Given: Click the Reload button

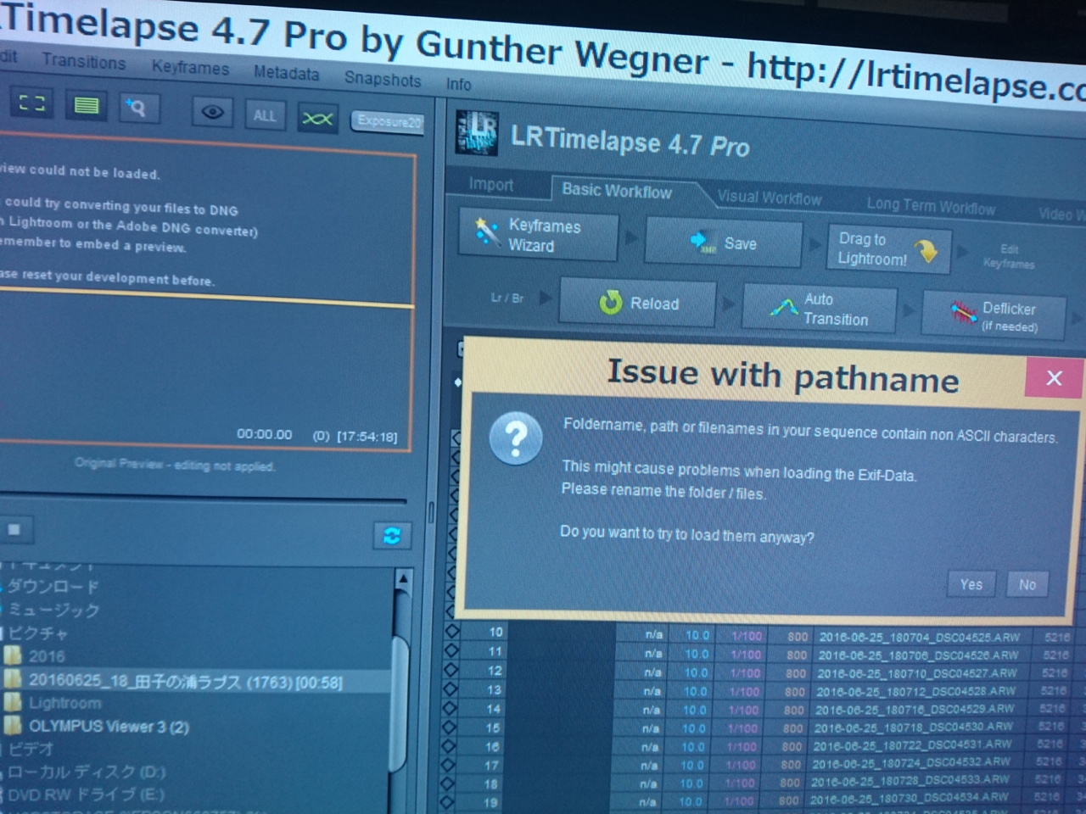Looking at the screenshot, I should click(637, 303).
